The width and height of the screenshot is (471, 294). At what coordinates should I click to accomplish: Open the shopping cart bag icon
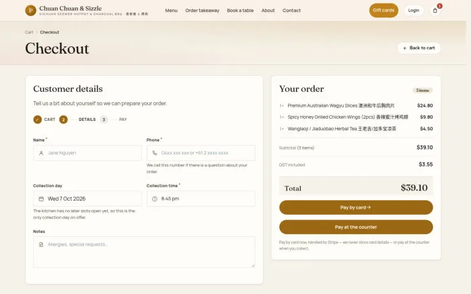pyautogui.click(x=435, y=11)
